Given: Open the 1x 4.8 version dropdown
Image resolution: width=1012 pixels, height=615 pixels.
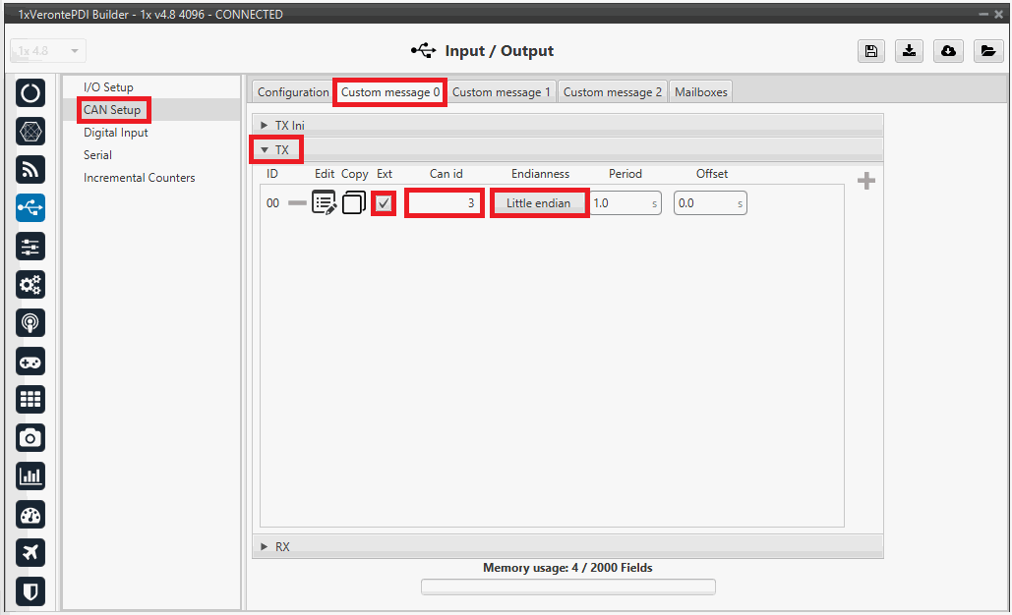Looking at the screenshot, I should (x=48, y=51).
